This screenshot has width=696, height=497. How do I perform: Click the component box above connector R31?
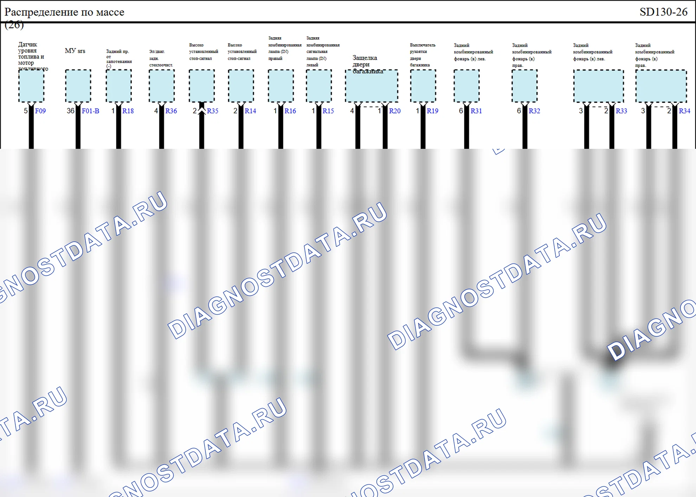coord(466,86)
